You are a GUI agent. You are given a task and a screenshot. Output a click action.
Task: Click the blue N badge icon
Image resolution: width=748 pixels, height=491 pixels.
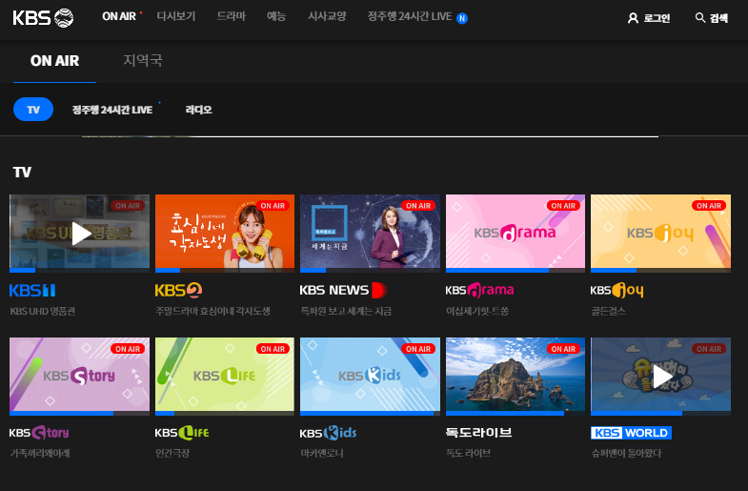click(x=462, y=18)
